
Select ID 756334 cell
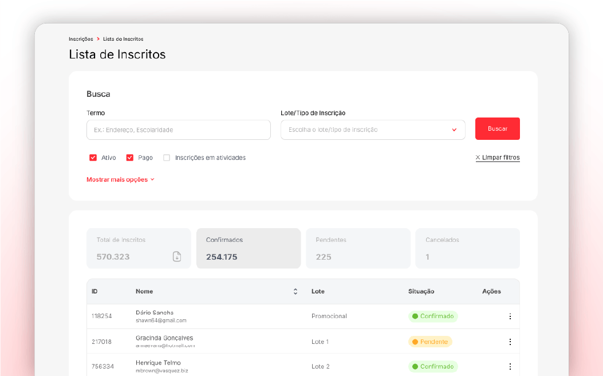pyautogui.click(x=103, y=366)
